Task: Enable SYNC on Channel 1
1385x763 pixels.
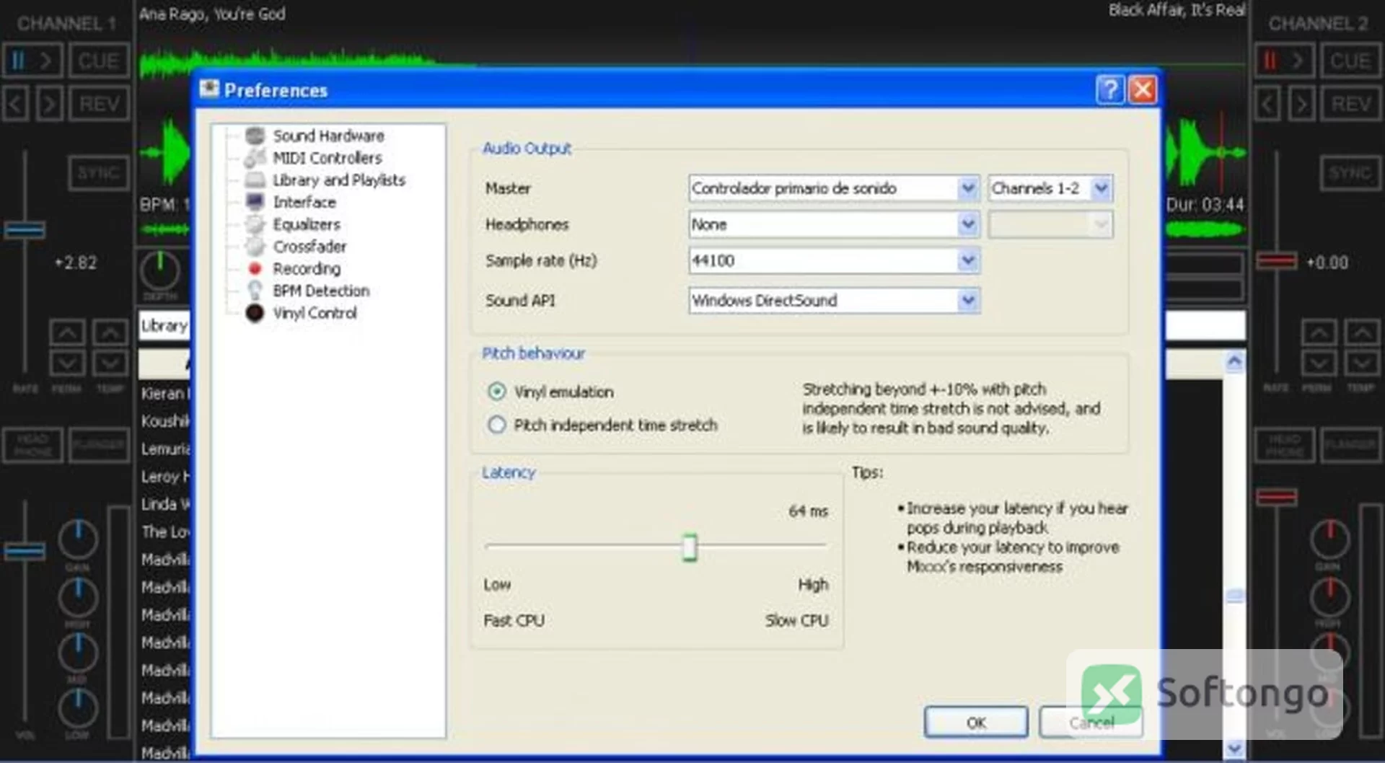Action: click(x=99, y=173)
